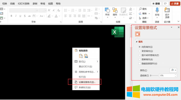Open the 幻灯片放映 ribbon tab
This screenshot has height=100, width=181.
23,4
